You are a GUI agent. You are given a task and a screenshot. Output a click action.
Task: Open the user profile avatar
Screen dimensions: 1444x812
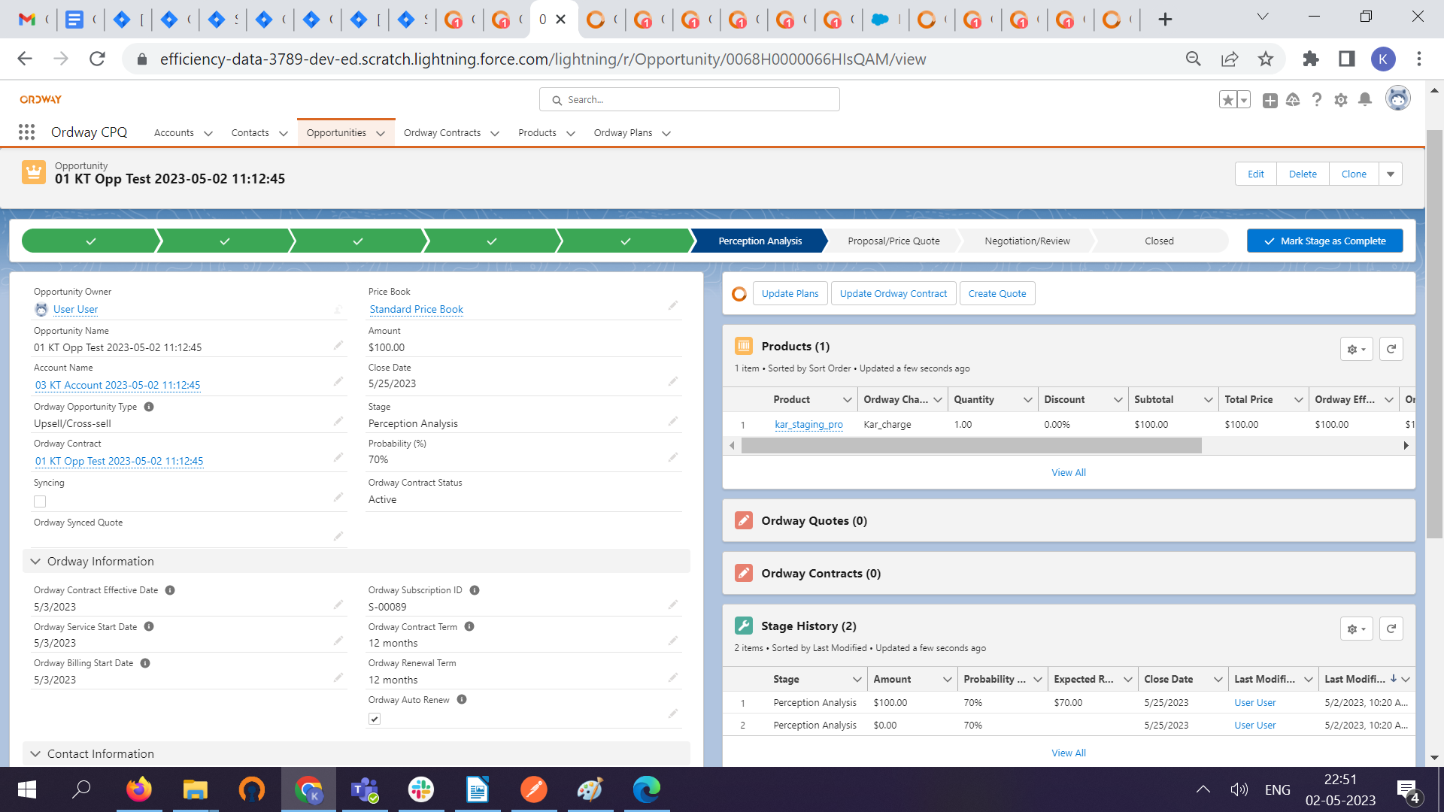pyautogui.click(x=1397, y=98)
